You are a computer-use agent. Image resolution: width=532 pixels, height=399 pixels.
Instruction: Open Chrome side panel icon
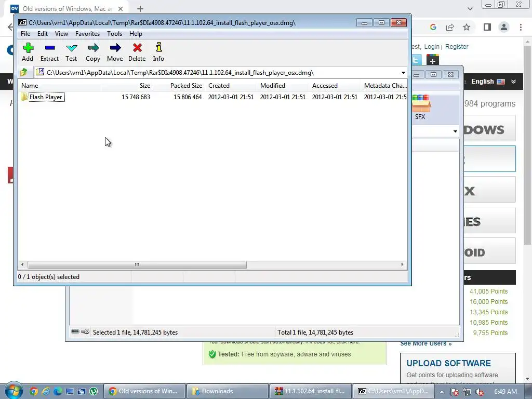pyautogui.click(x=487, y=27)
